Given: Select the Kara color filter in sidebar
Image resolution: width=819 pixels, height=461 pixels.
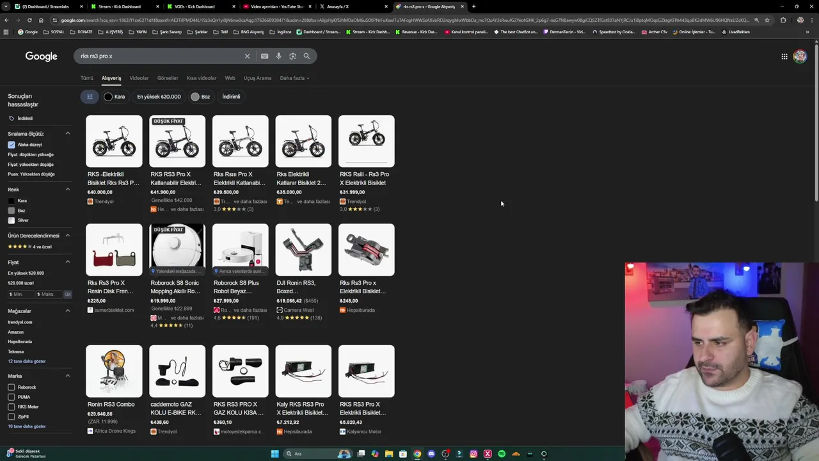Looking at the screenshot, I should 17,201.
